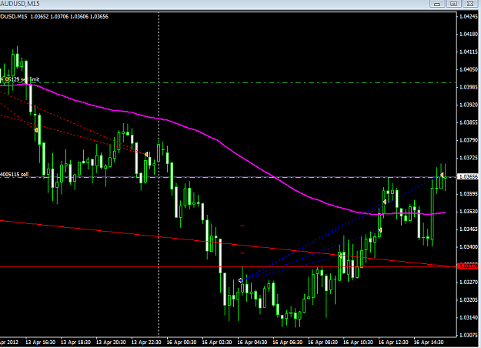Viewport: 481px width, 348px height.
Task: Select the horizontal red line at 1.03329
Action: 229,266
